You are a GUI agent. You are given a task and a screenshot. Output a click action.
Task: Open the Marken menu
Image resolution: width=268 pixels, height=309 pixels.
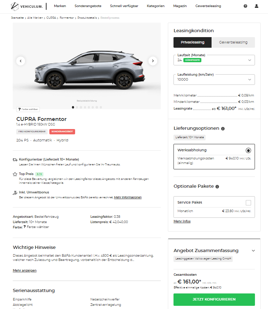[60, 6]
